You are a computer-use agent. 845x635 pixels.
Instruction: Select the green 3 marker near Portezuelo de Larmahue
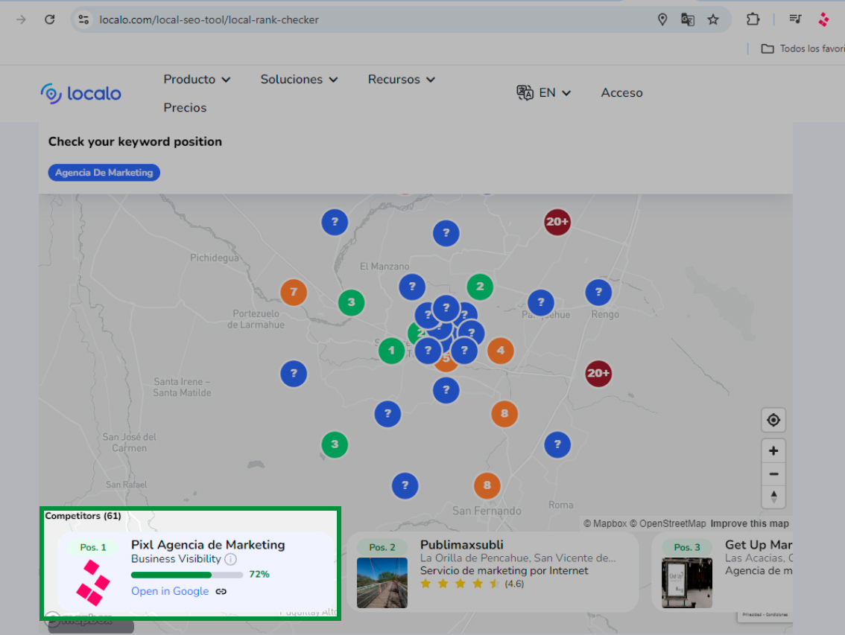point(352,303)
